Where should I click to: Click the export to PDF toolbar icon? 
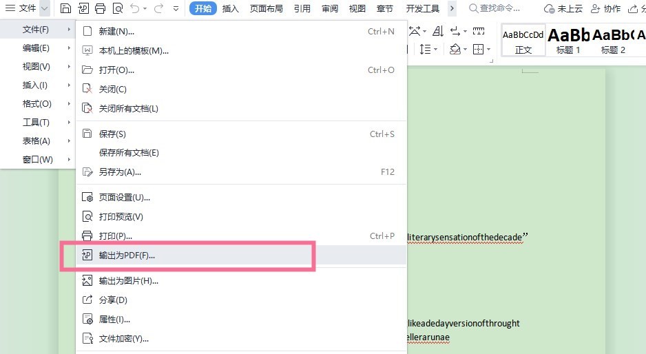click(x=83, y=8)
